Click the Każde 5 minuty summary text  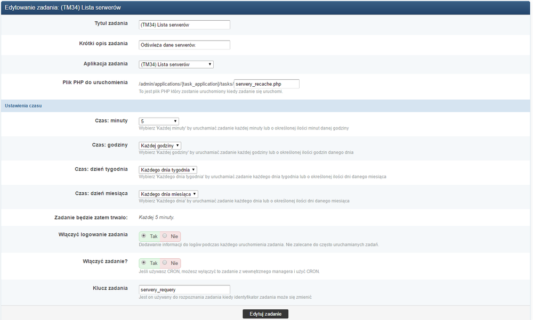click(x=156, y=217)
